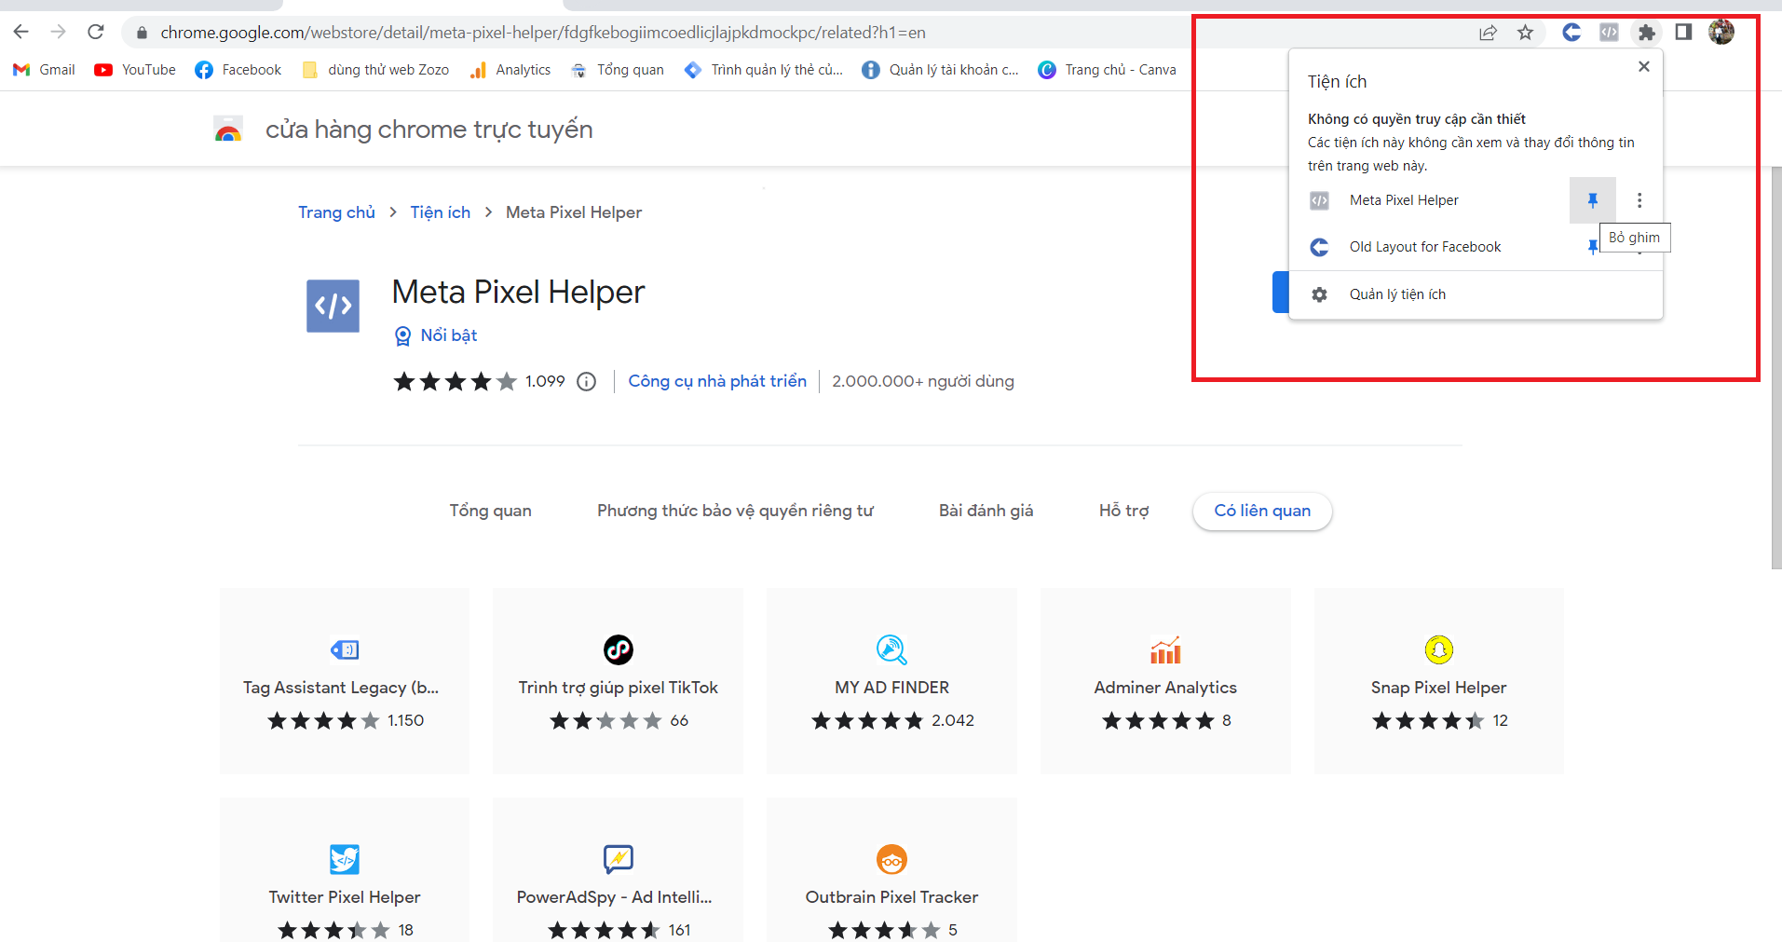Click the browser forward arrow

point(58,33)
